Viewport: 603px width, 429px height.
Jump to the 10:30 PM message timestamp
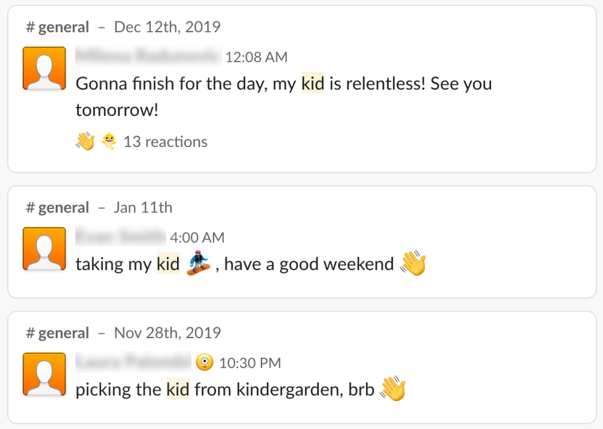coord(250,363)
